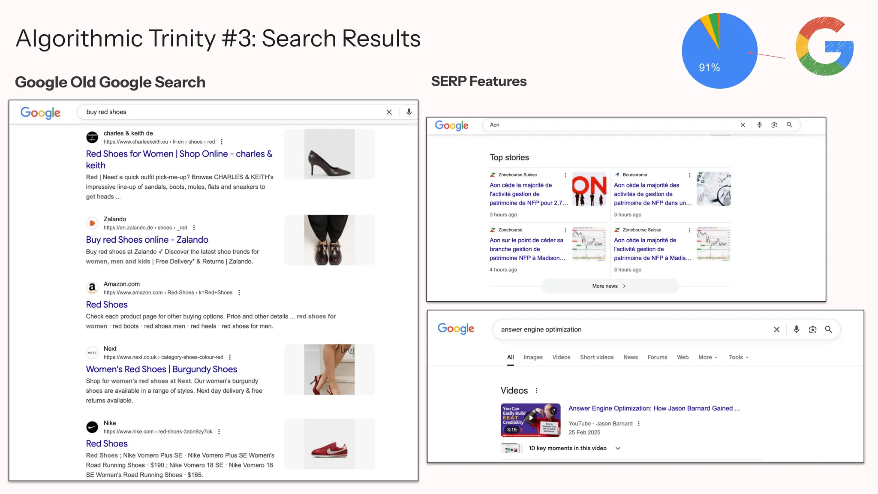Image resolution: width=878 pixels, height=494 pixels.
Task: Click the Zalando orange favicon
Action: [x=92, y=223]
